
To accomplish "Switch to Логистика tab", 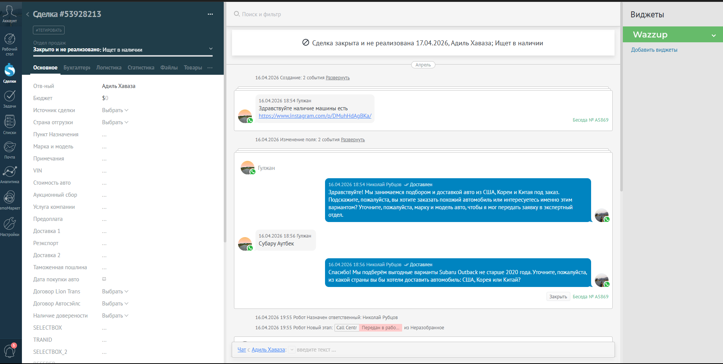I will coord(109,68).
